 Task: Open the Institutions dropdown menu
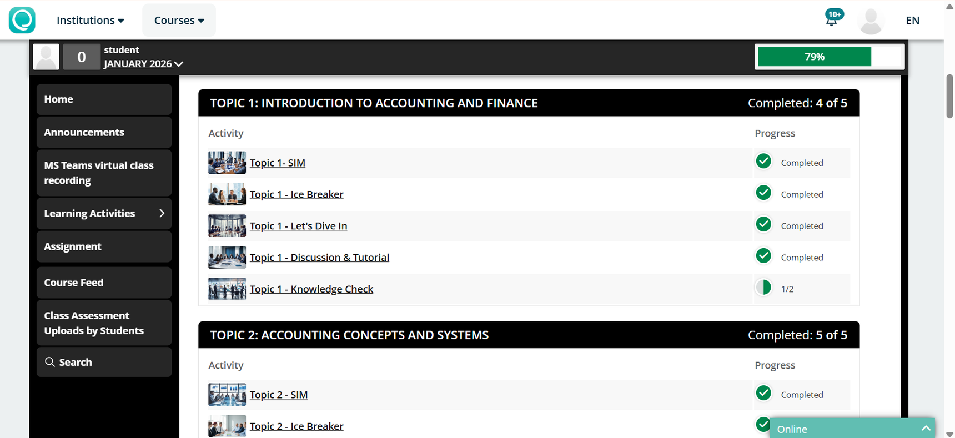[90, 21]
